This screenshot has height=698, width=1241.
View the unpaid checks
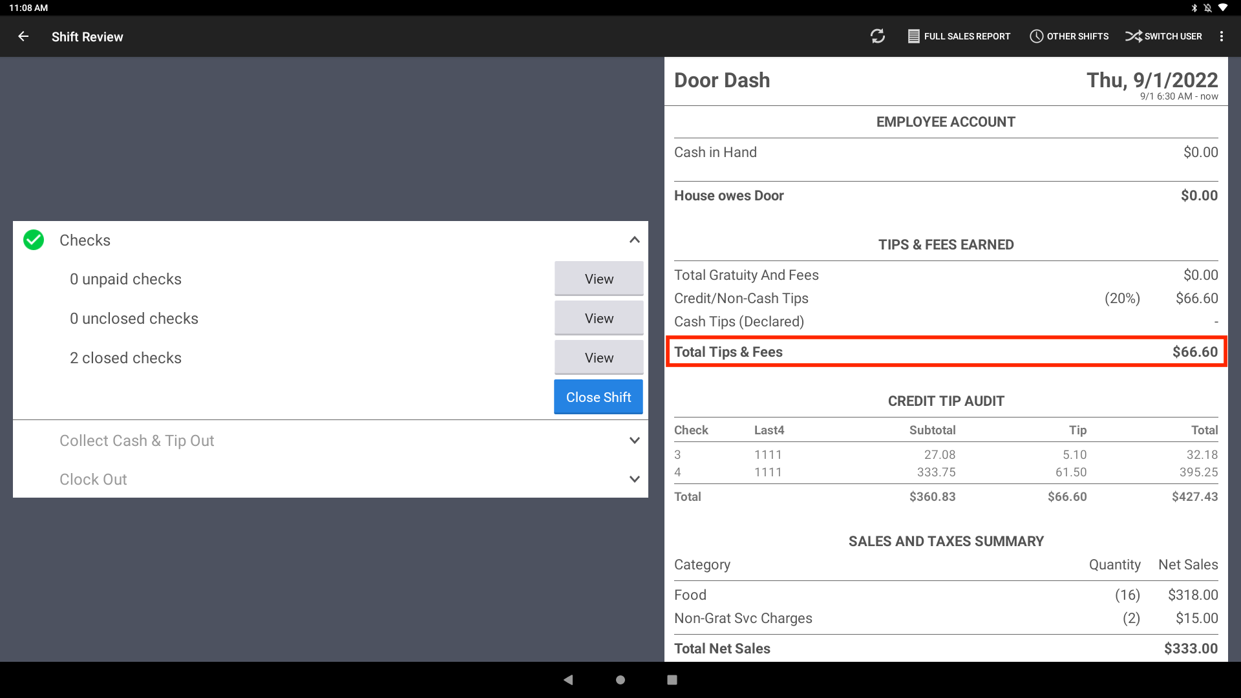click(x=599, y=279)
